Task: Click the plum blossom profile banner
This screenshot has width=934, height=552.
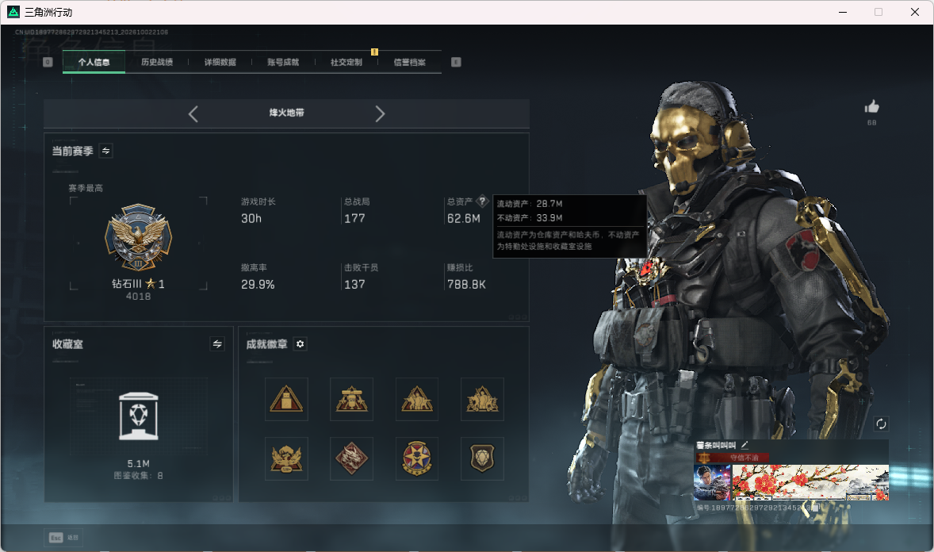Action: coord(810,483)
